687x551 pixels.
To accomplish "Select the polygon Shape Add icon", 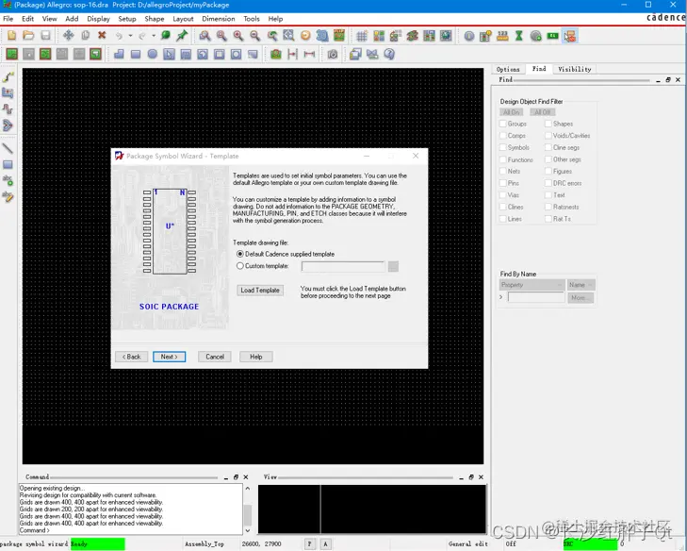I will tap(119, 54).
